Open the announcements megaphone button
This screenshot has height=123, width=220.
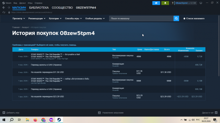click(x=156, y=3)
